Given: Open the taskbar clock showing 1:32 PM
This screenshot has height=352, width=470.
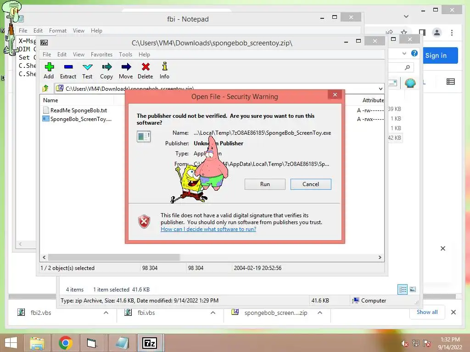Looking at the screenshot, I should [450, 343].
